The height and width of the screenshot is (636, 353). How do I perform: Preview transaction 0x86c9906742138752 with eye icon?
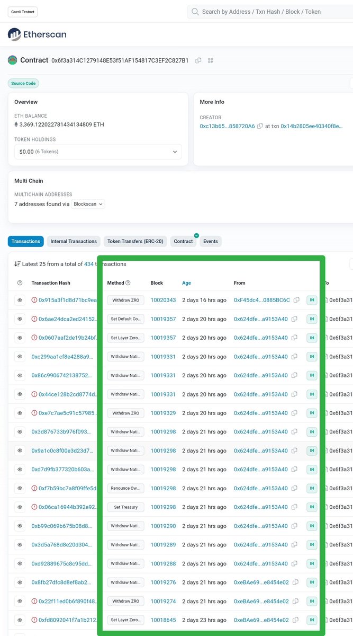click(x=20, y=375)
